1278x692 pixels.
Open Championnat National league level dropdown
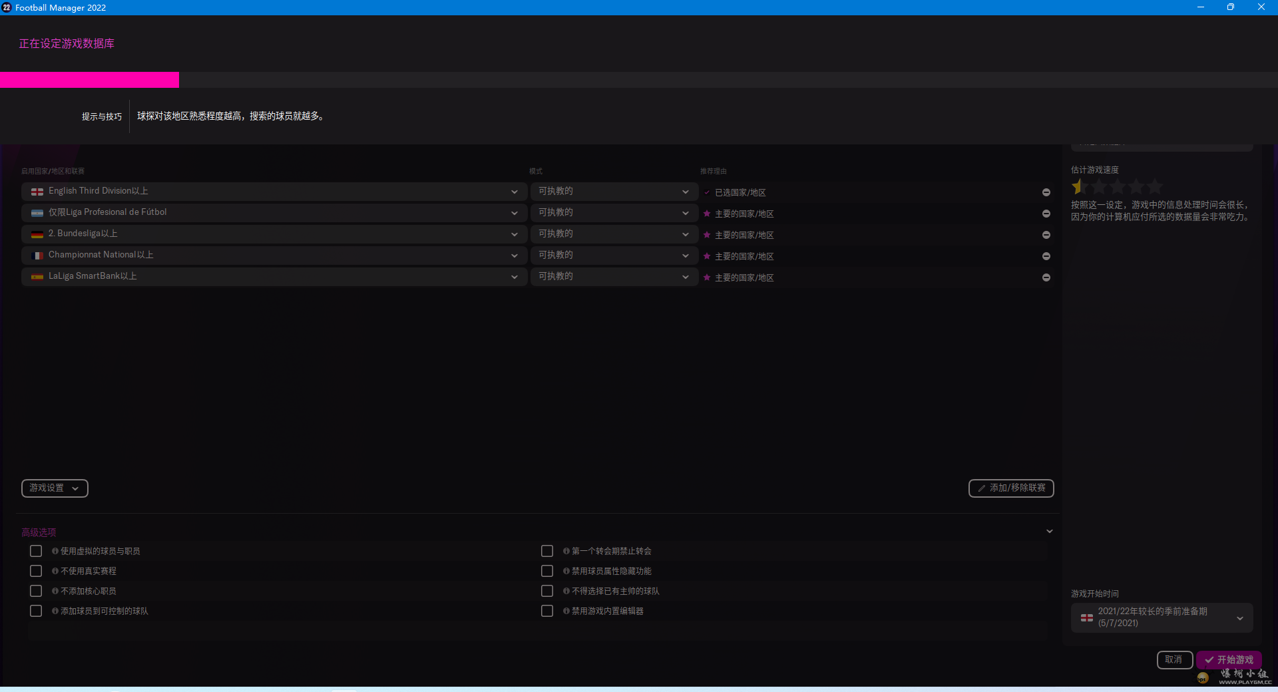click(x=274, y=256)
